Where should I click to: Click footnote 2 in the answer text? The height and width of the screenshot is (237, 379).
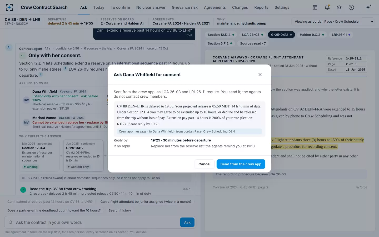(x=41, y=75)
